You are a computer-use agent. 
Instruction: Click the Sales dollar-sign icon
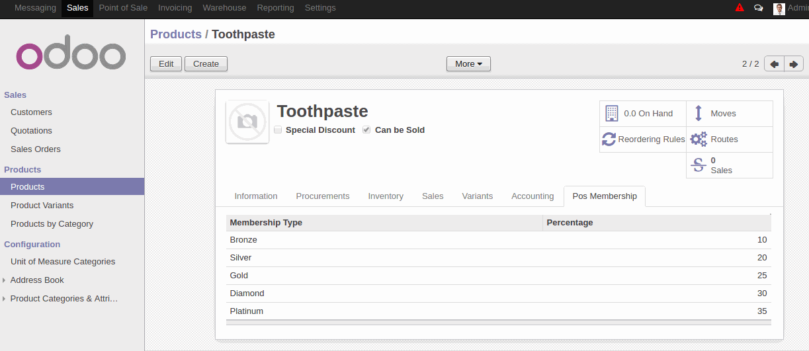(x=699, y=165)
